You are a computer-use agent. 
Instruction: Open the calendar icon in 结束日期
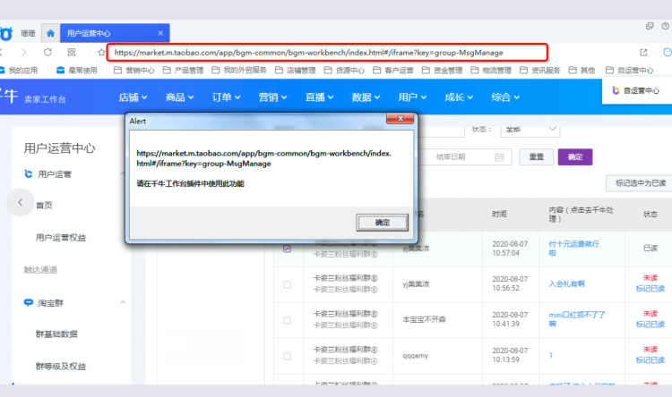(499, 157)
